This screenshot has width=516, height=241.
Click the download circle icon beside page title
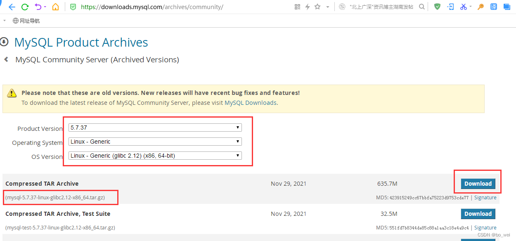[x=4, y=41]
